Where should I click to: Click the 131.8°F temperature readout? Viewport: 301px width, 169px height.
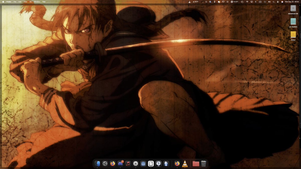point(235,2)
